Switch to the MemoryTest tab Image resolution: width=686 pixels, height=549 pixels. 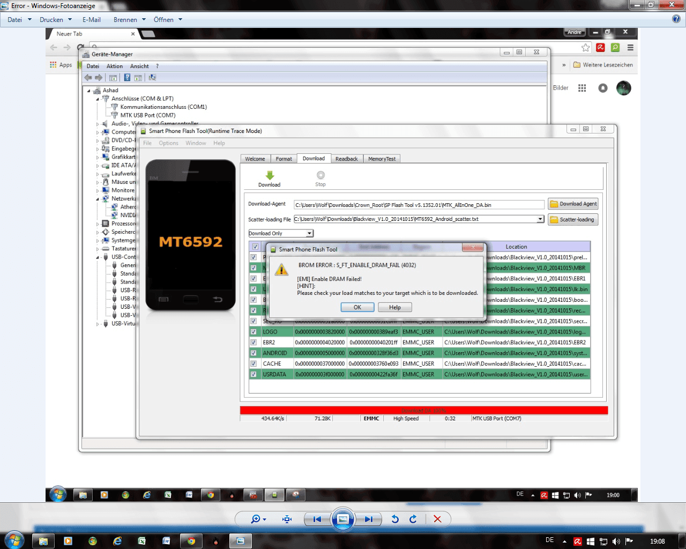pos(382,159)
